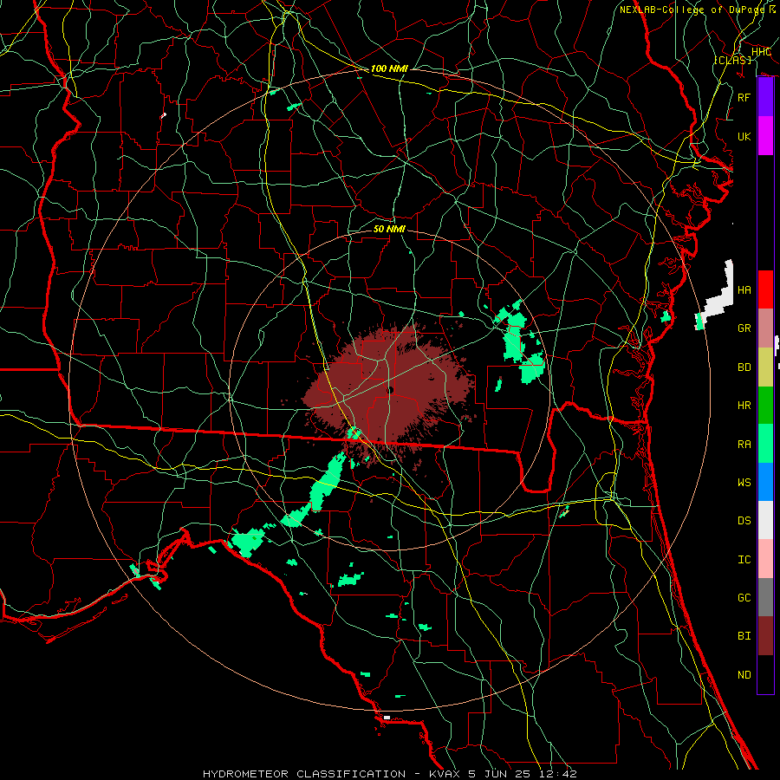Viewport: 780px width, 780px height.
Task: Click the blue WS legend swatch
Action: click(765, 482)
